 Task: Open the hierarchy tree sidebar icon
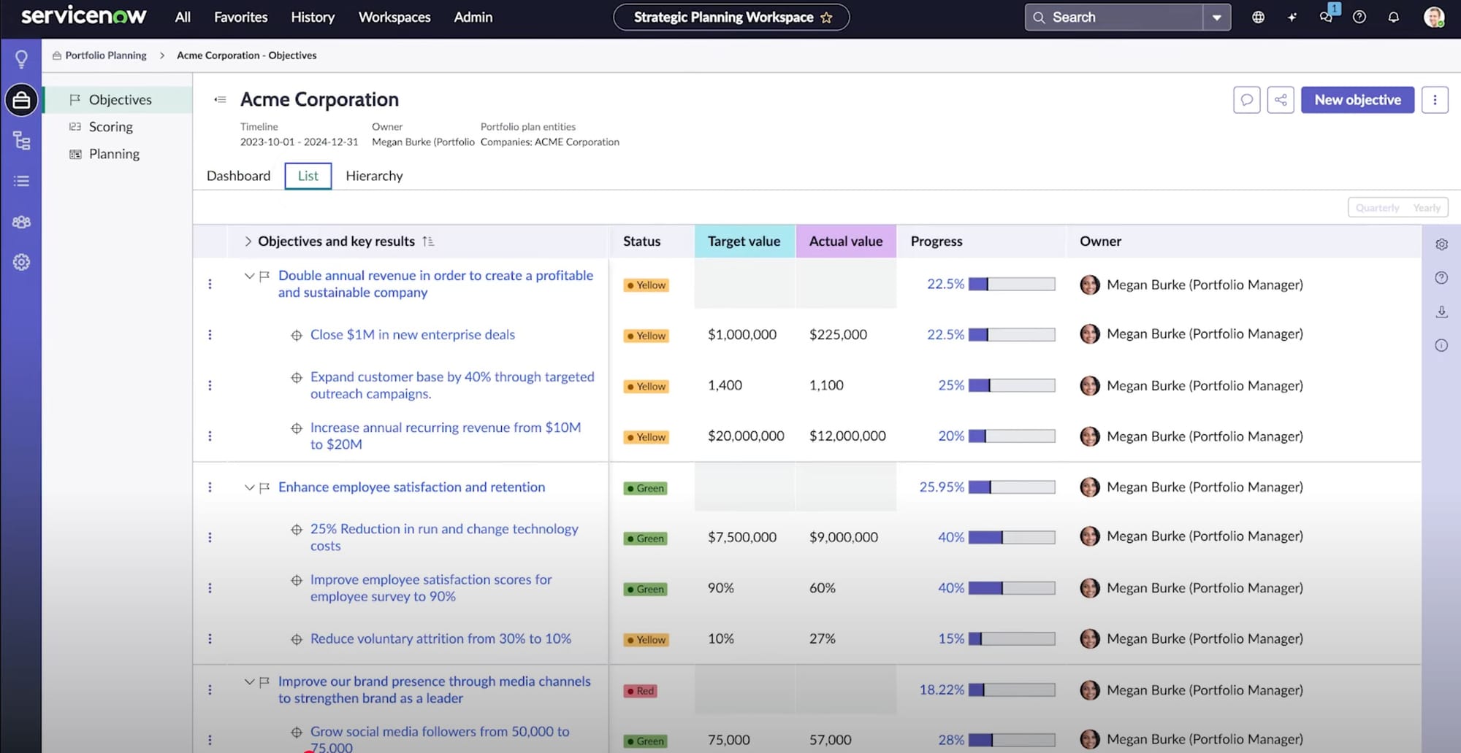pos(21,141)
